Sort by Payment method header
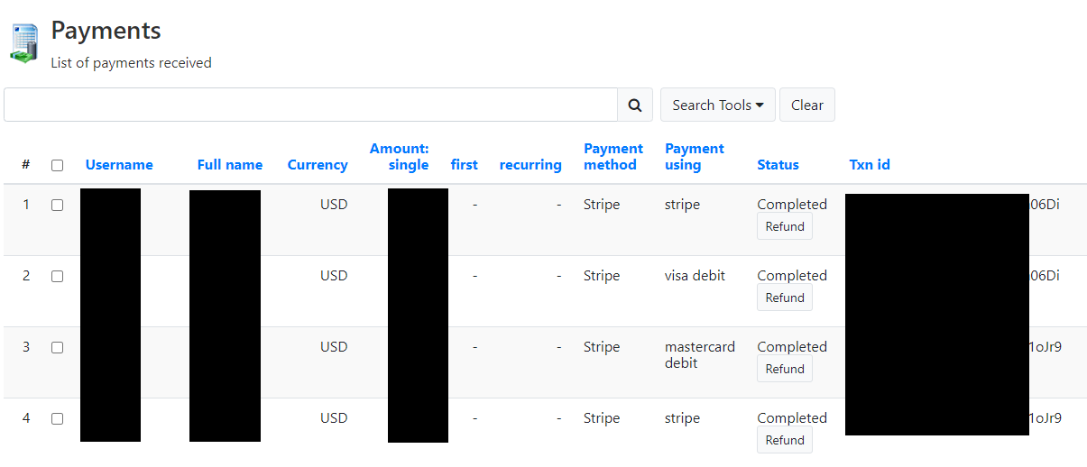Image resolution: width=1087 pixels, height=467 pixels. pyautogui.click(x=613, y=157)
